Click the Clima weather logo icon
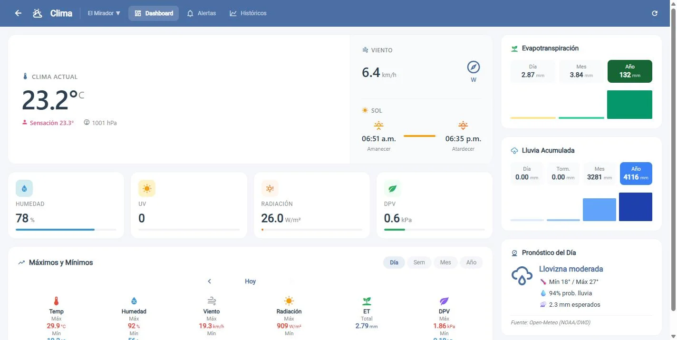 click(x=38, y=13)
